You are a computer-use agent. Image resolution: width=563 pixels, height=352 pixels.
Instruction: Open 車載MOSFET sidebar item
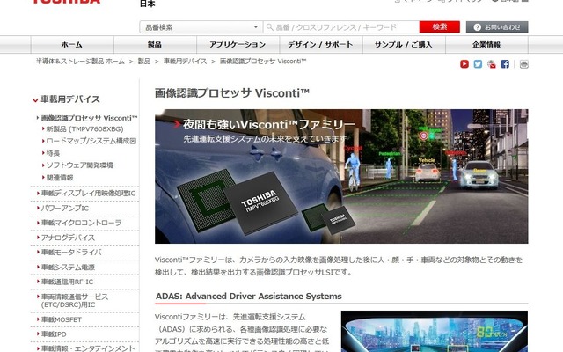coord(62,319)
